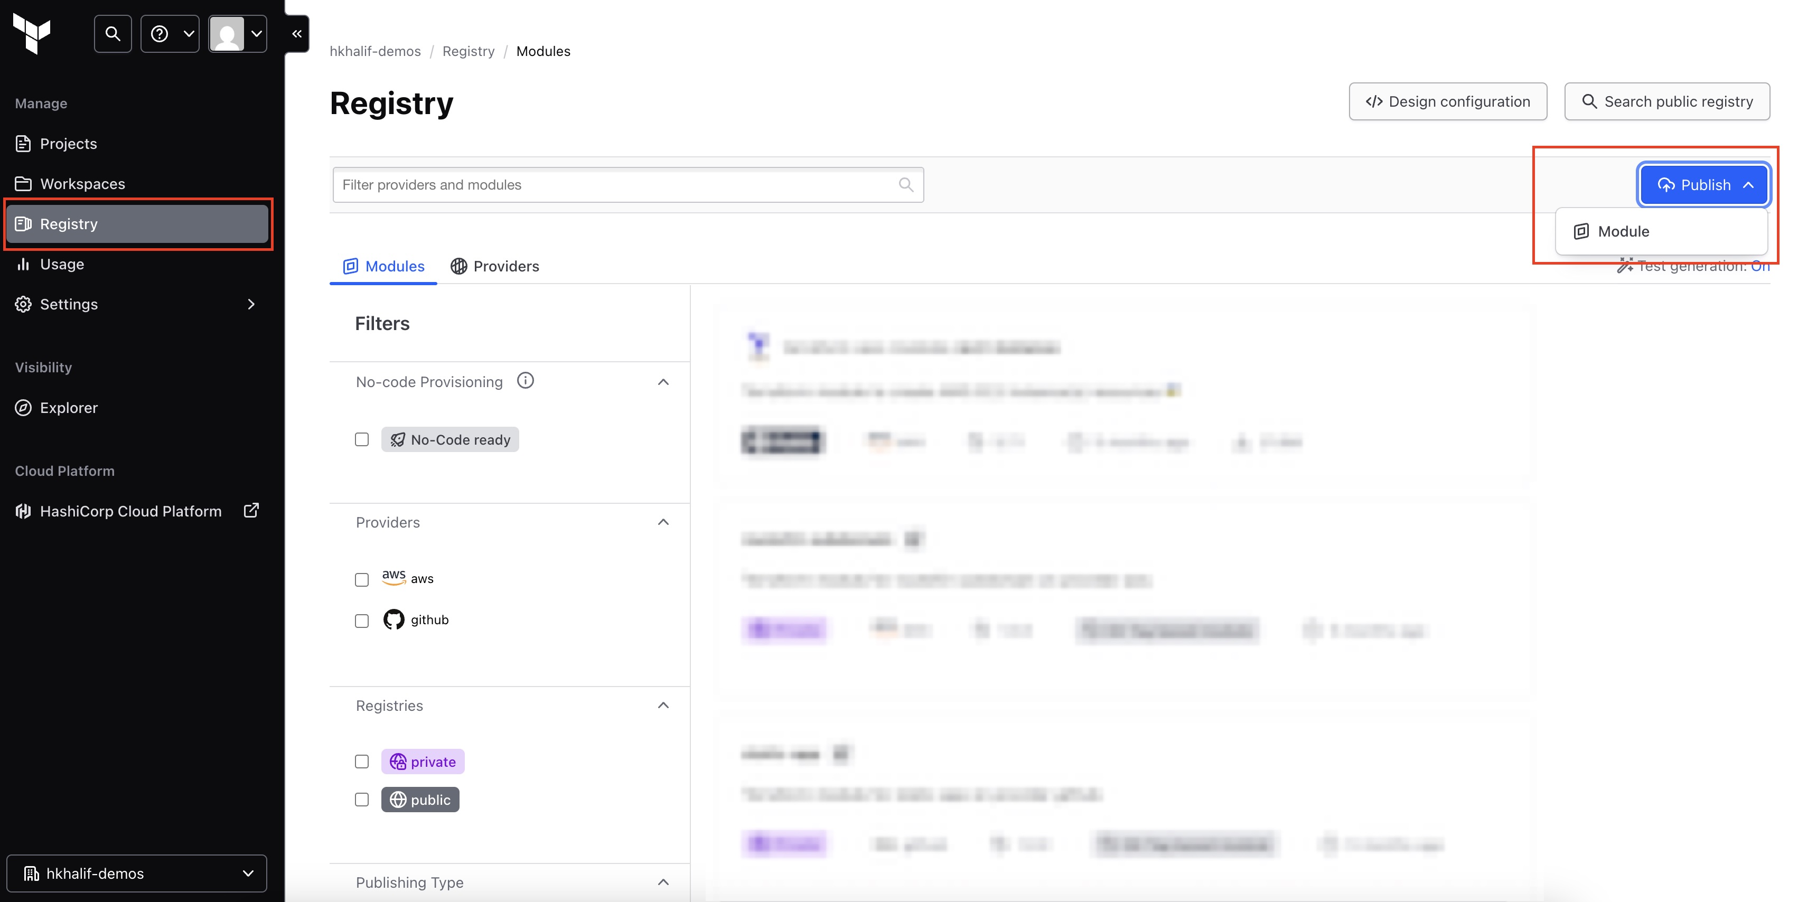Viewport: 1798px width, 902px height.
Task: Click magnifier icon on Search public registry
Action: (x=1589, y=102)
